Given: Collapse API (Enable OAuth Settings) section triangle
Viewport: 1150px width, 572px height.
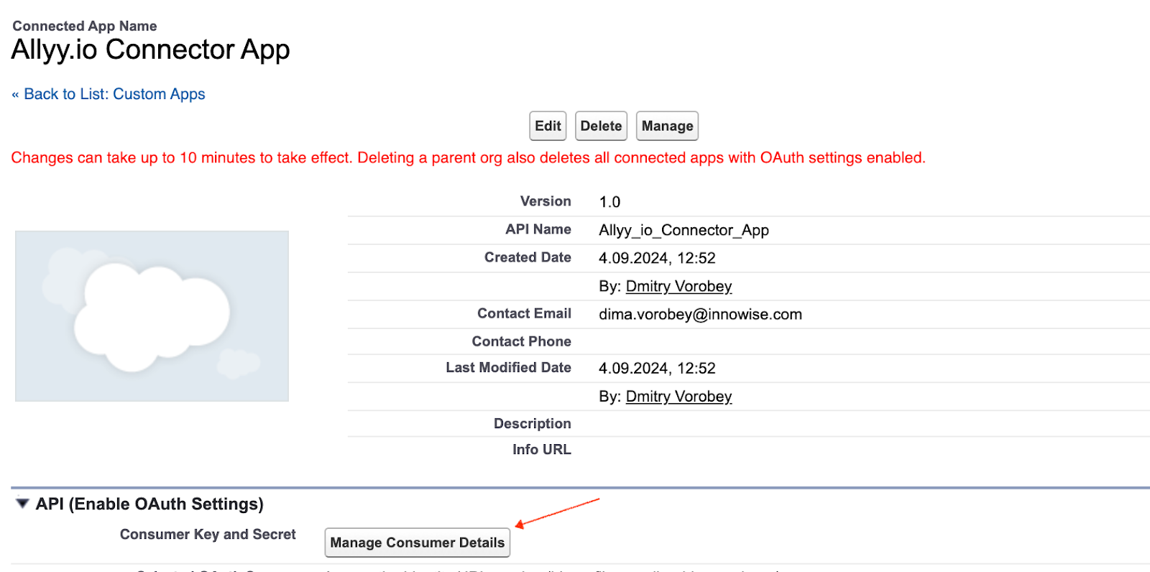Looking at the screenshot, I should coord(22,504).
